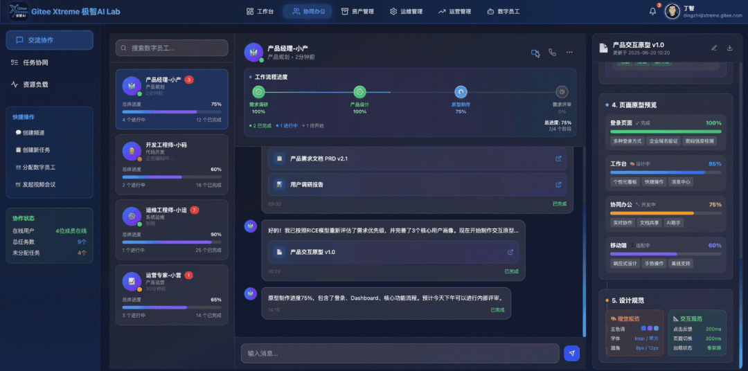Click 产品经理-小产 avatar in chat header

tap(253, 52)
